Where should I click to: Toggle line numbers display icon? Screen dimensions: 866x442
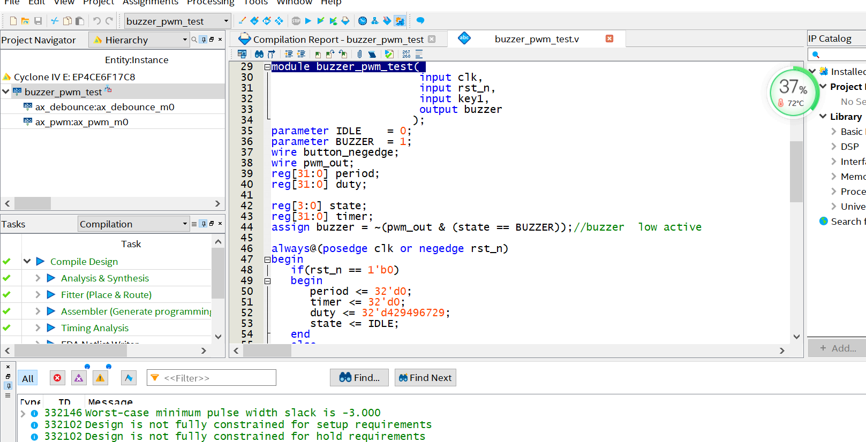[406, 54]
